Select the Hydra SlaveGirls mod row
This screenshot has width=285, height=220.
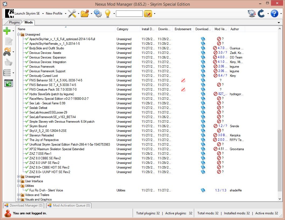tap(51, 94)
